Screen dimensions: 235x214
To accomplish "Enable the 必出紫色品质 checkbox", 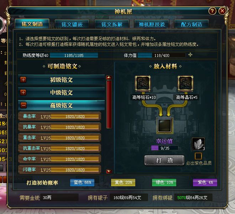I will coord(198,156).
